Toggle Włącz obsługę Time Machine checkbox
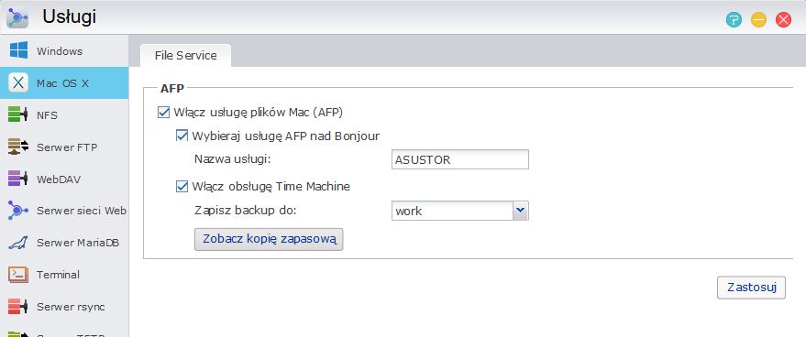Image resolution: width=806 pixels, height=337 pixels. coord(182,186)
